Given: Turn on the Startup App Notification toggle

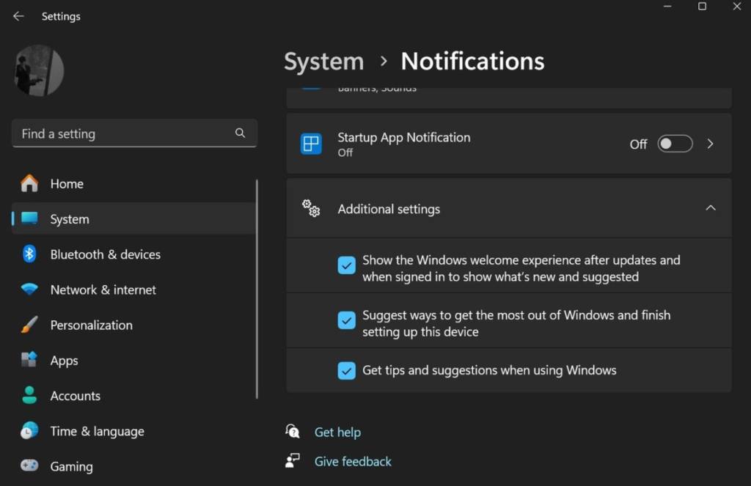Looking at the screenshot, I should click(x=675, y=144).
